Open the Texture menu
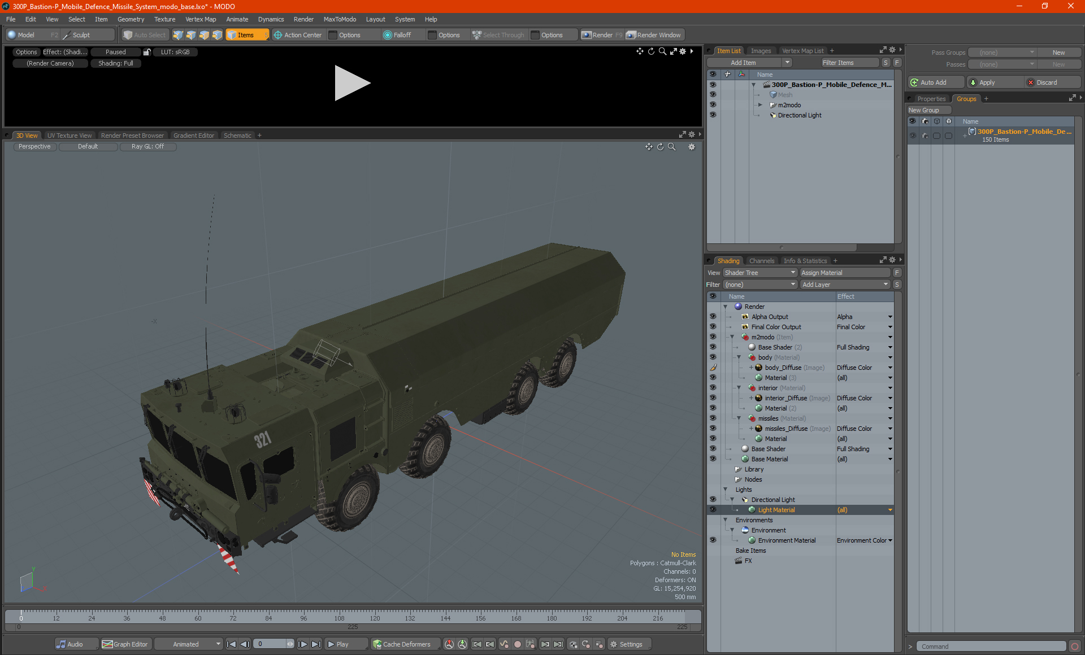This screenshot has height=655, width=1085. point(164,19)
